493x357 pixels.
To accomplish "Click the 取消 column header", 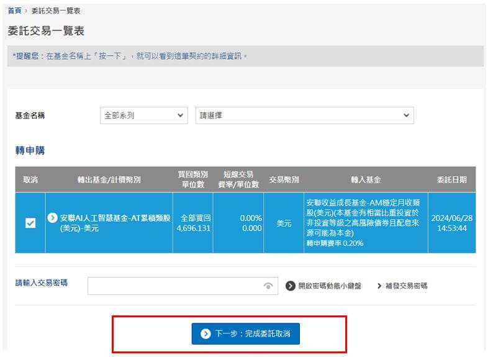I will [x=30, y=179].
